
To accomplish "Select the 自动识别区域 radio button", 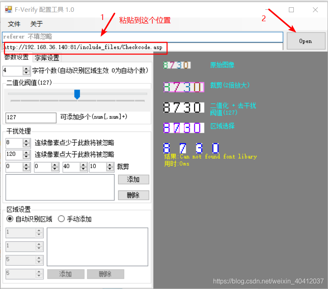I will point(10,219).
